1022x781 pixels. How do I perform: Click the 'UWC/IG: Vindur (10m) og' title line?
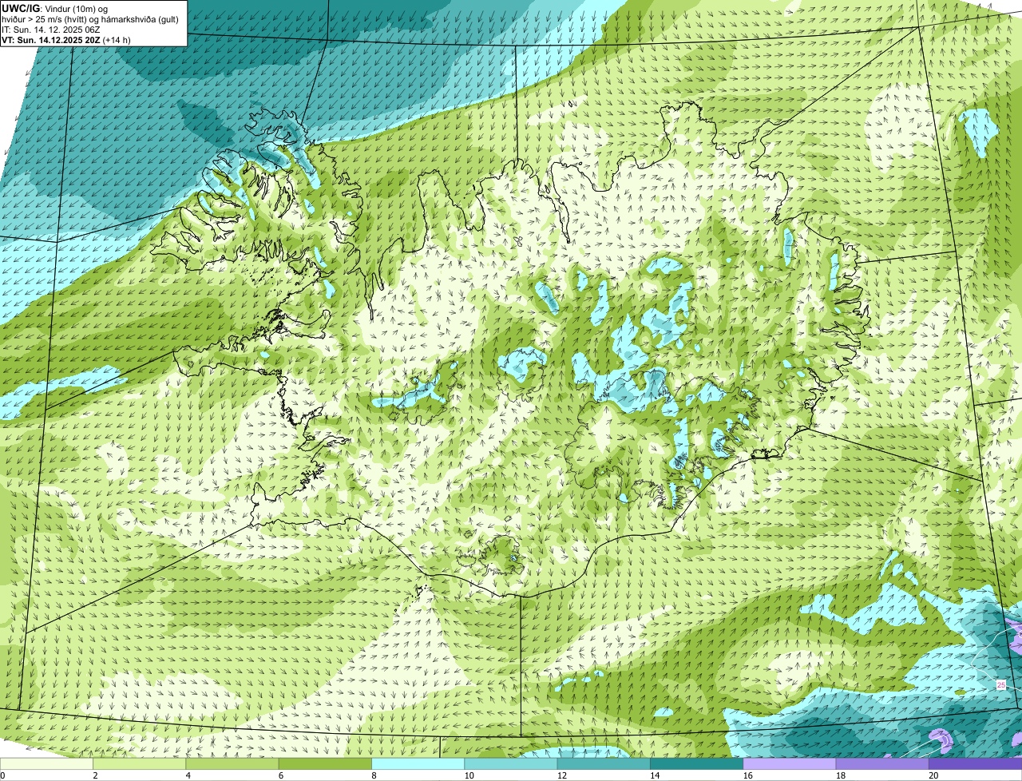55,8
